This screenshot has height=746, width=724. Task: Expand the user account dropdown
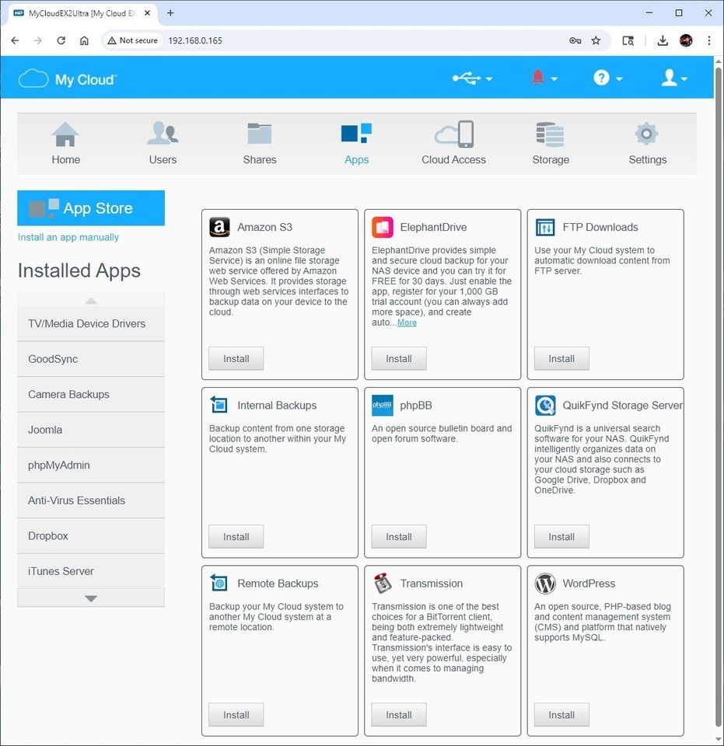pos(673,78)
